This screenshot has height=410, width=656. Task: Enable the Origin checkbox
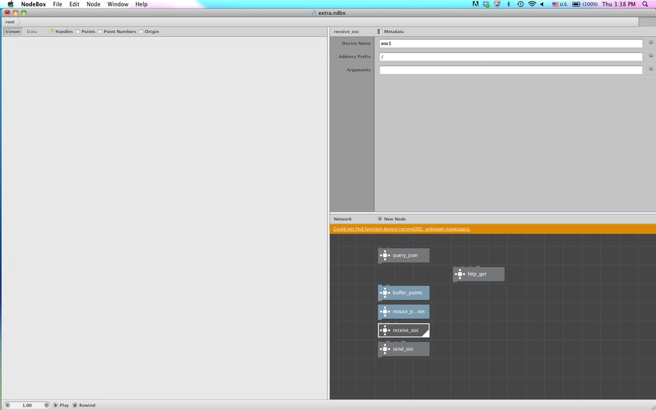click(x=141, y=31)
